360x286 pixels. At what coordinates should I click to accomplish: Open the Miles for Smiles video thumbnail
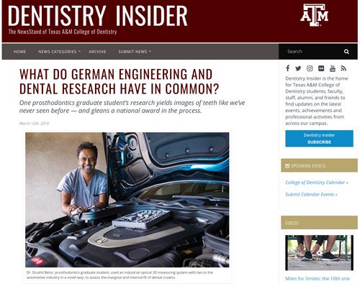319,253
